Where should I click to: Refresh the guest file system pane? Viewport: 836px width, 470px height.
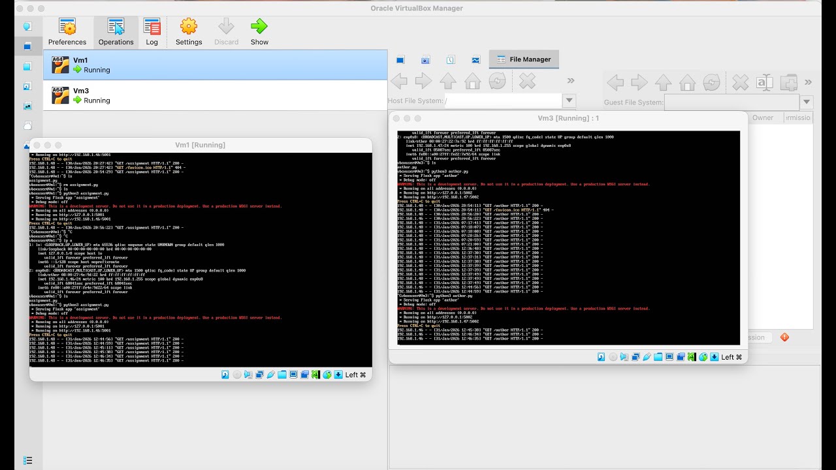711,82
